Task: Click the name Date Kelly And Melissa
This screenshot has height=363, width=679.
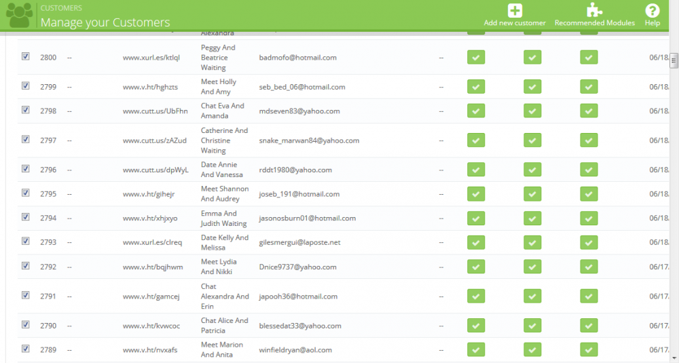Action: click(224, 242)
